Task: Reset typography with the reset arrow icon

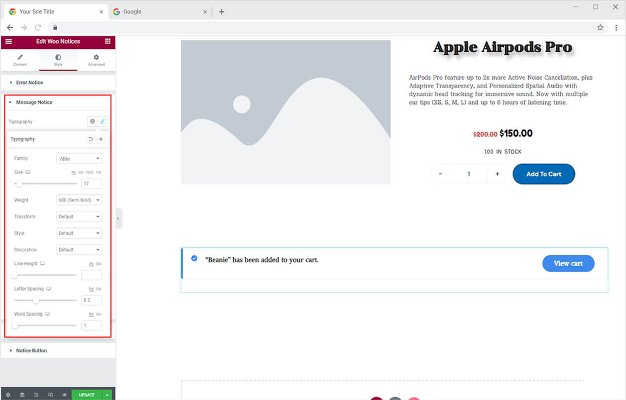Action: 91,139
